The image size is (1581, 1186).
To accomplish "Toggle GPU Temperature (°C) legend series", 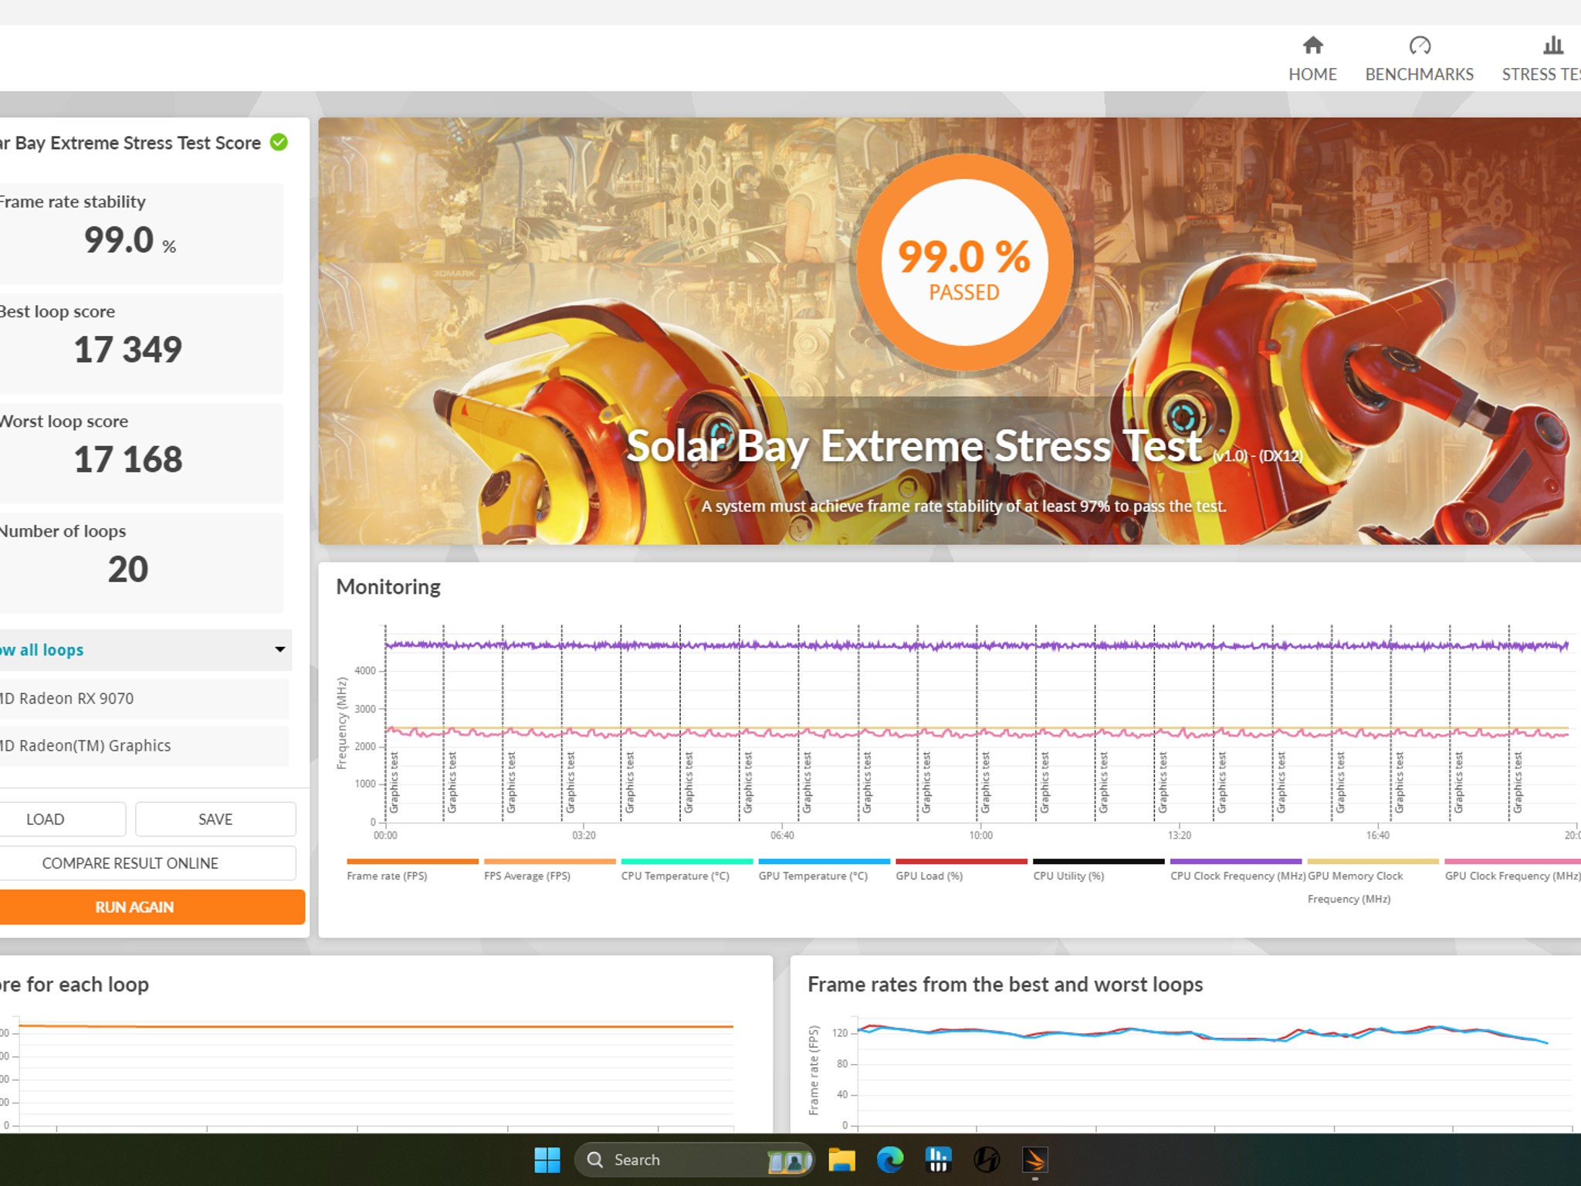I will click(x=824, y=869).
